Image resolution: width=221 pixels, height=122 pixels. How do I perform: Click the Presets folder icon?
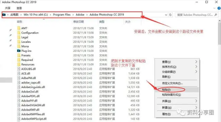coord(19,55)
